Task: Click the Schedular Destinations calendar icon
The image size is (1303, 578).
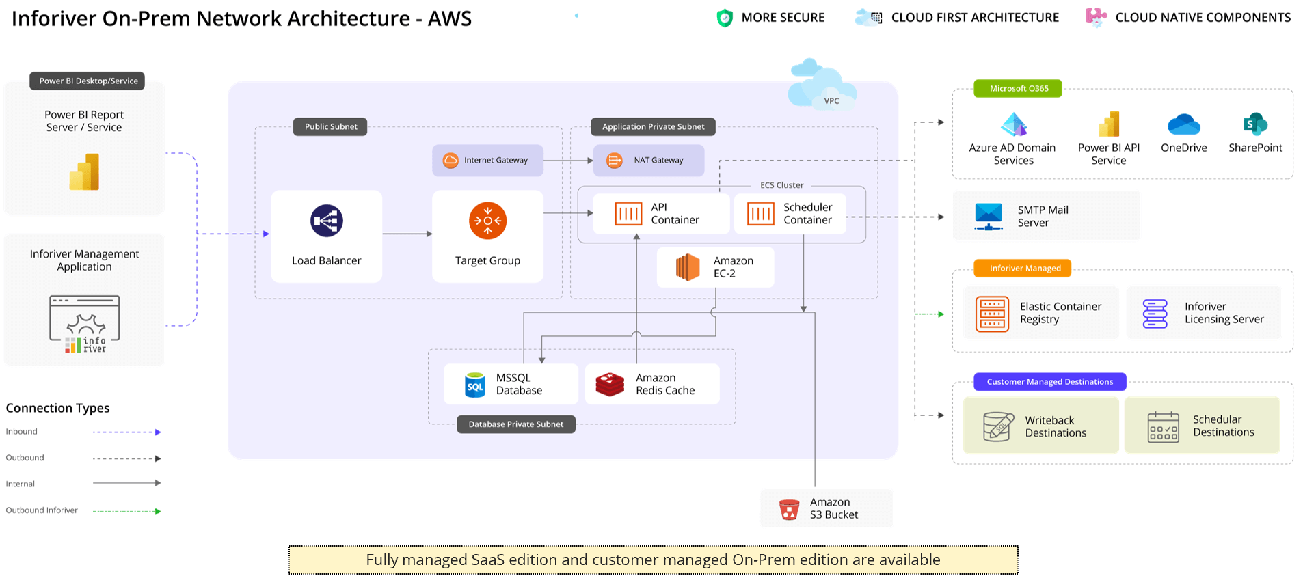Action: pyautogui.click(x=1164, y=427)
